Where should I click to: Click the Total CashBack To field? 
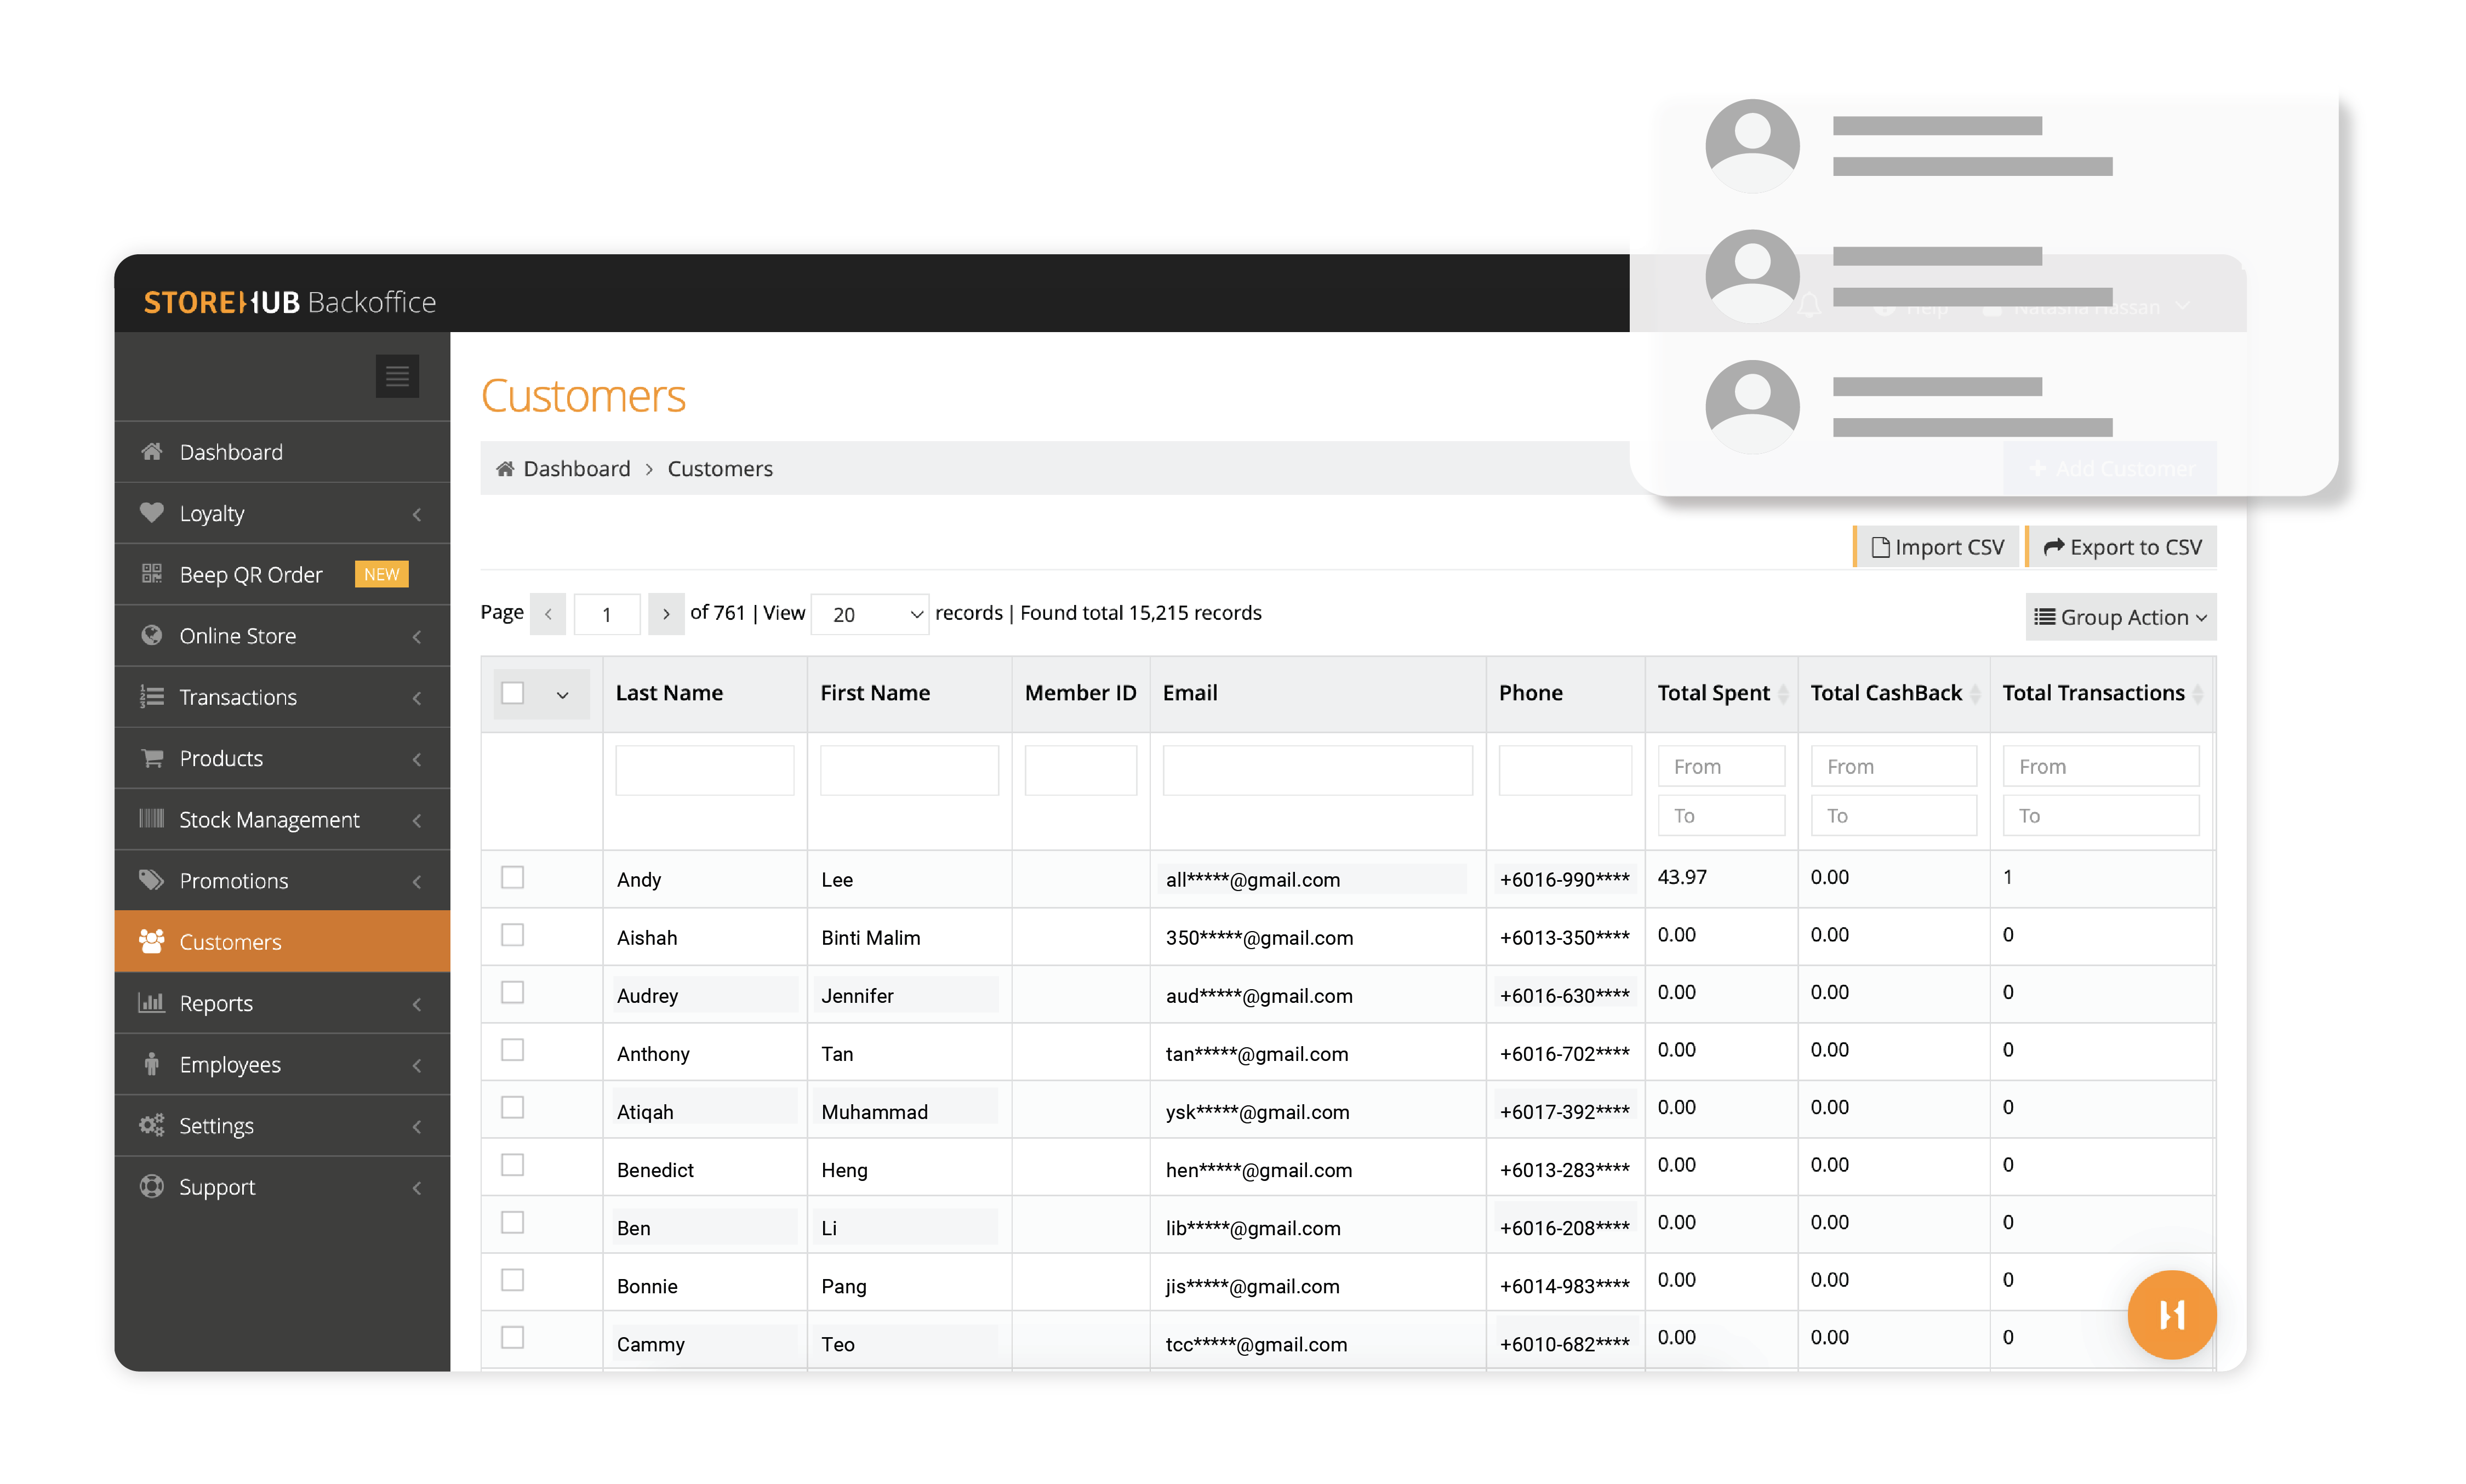1893,815
